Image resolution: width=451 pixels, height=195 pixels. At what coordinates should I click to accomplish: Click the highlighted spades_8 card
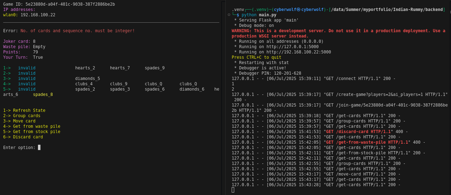(43, 94)
